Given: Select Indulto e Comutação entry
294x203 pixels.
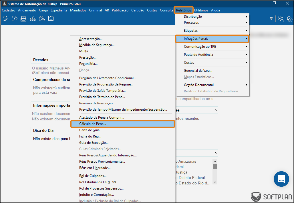Looking at the screenshot, I should coord(123,195).
